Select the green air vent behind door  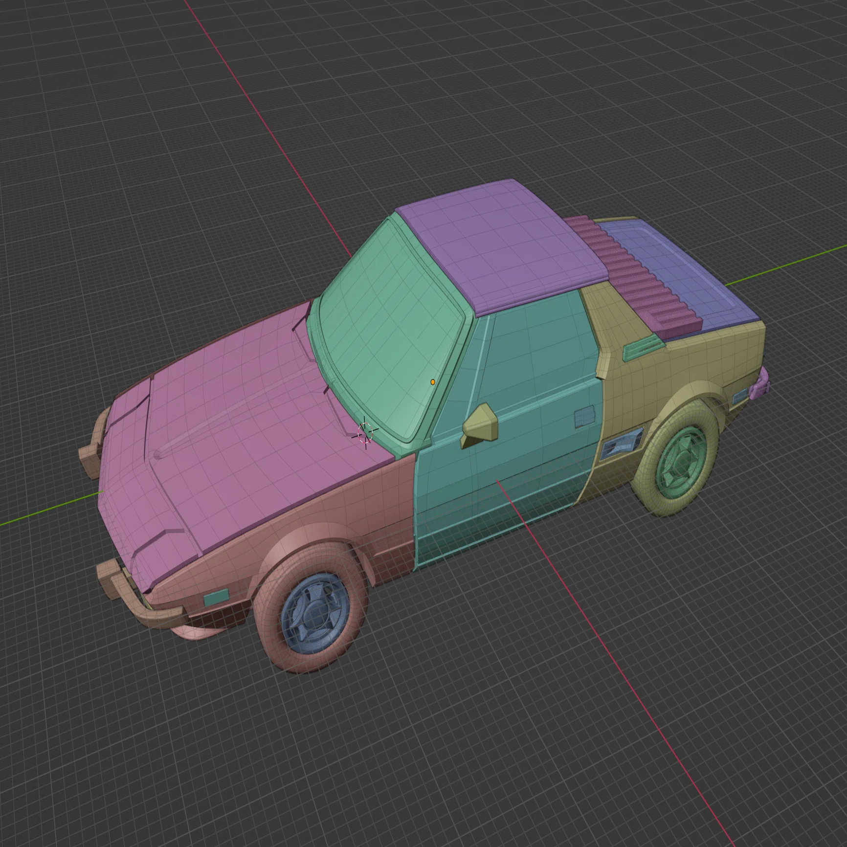pos(643,347)
